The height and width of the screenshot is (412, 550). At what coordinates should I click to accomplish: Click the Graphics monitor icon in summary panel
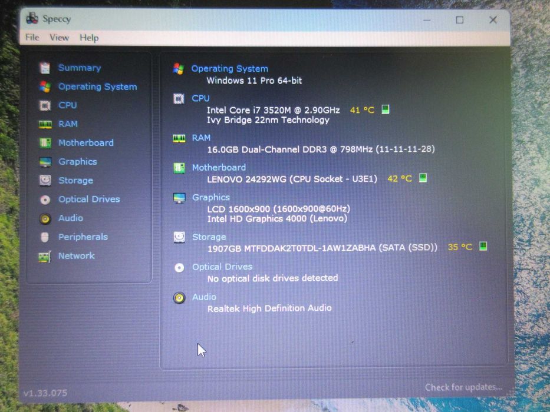[x=179, y=198]
